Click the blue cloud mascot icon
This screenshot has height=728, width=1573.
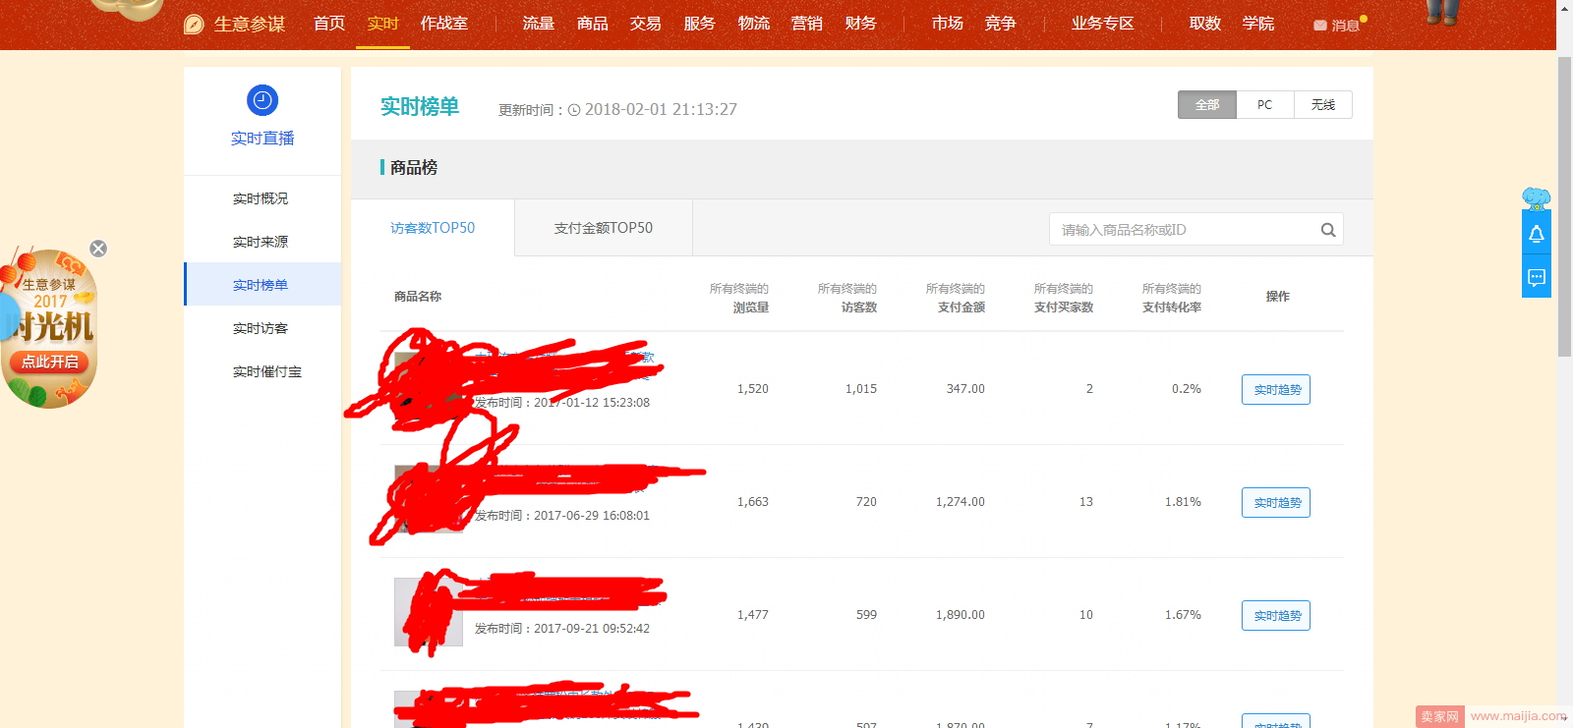point(1537,198)
